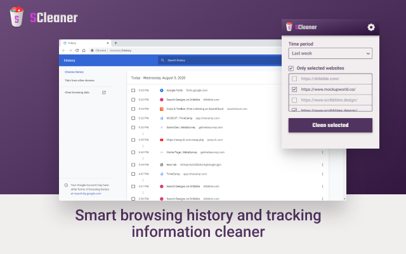The height and width of the screenshot is (254, 406).
Task: Close the History browser tab
Action: [108, 43]
